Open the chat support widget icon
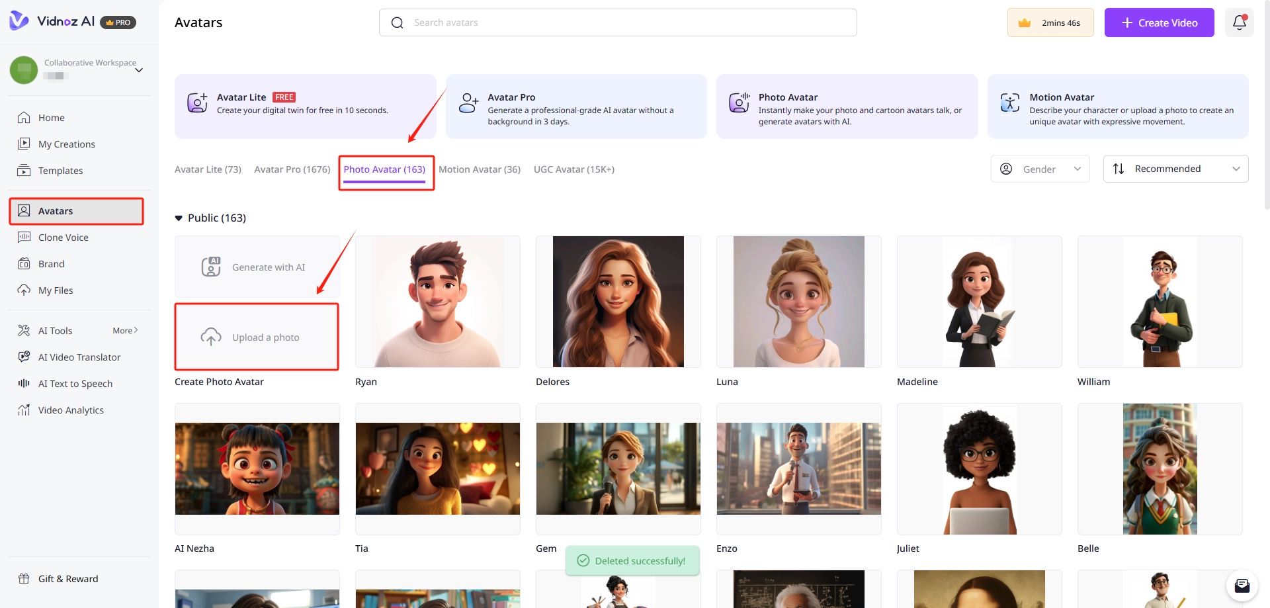Image resolution: width=1270 pixels, height=608 pixels. tap(1242, 586)
